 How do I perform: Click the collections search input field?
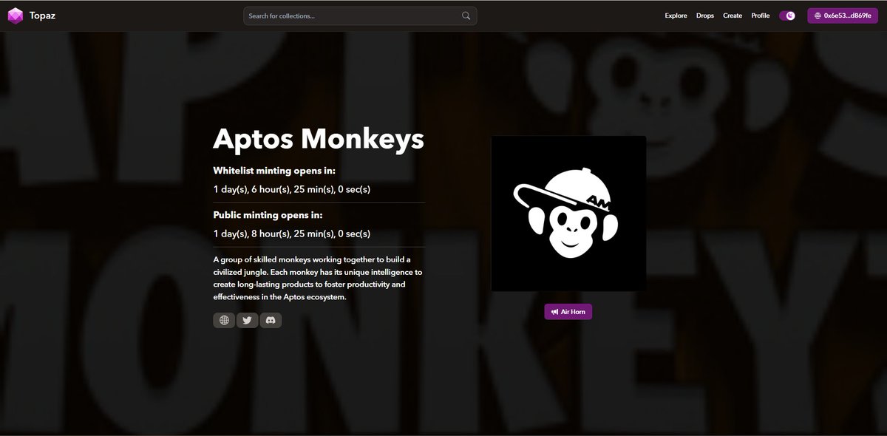pyautogui.click(x=347, y=15)
